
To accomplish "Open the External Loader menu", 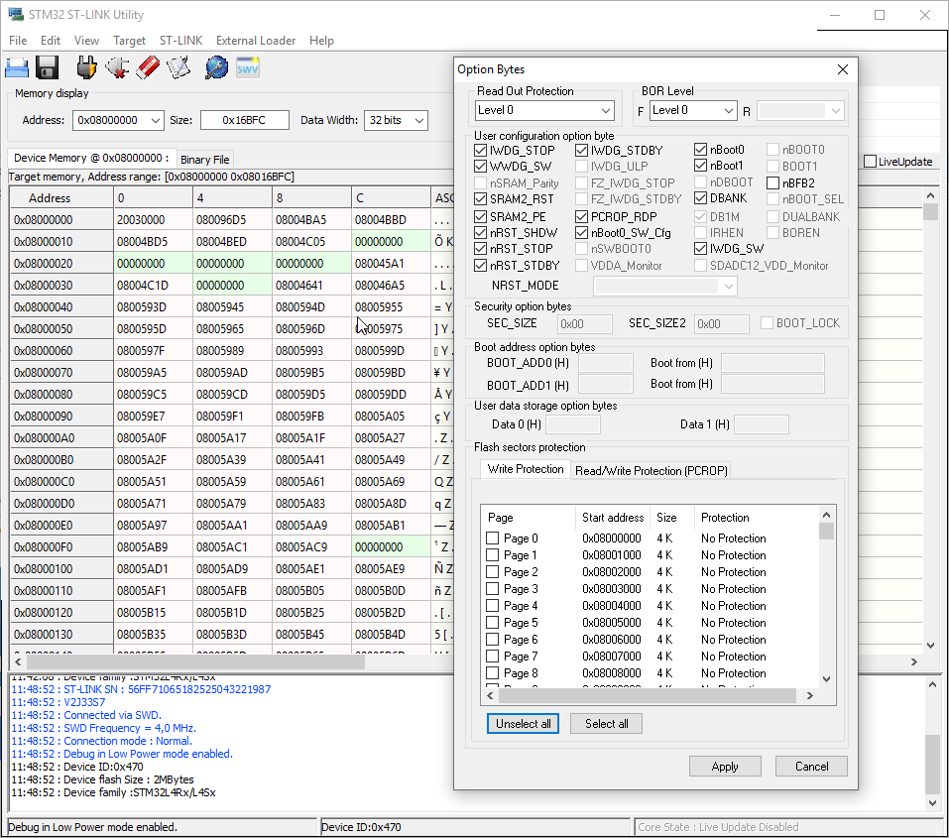I will point(256,41).
